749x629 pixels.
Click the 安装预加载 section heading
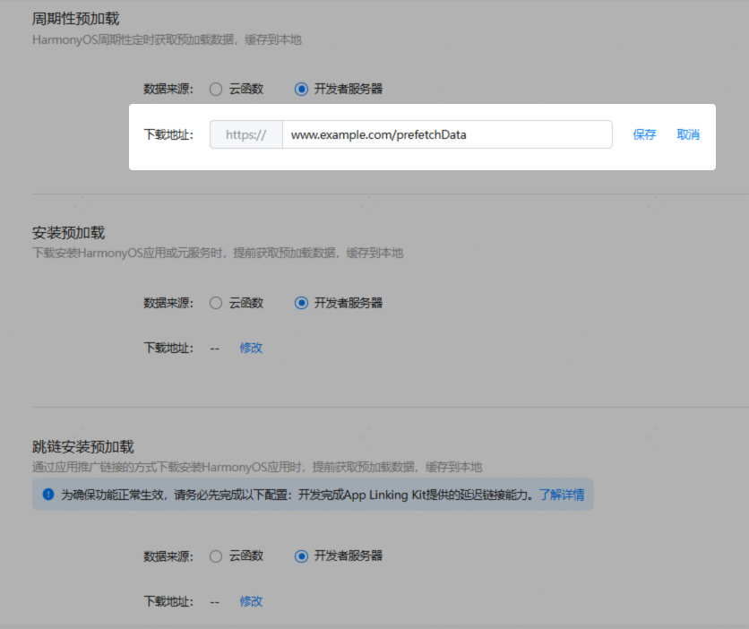point(68,233)
